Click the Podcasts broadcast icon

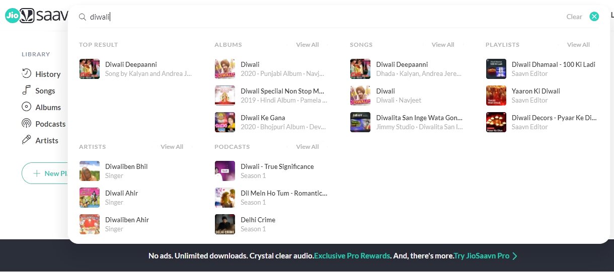(26, 123)
